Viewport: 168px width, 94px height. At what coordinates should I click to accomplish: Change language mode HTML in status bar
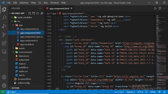(153, 92)
